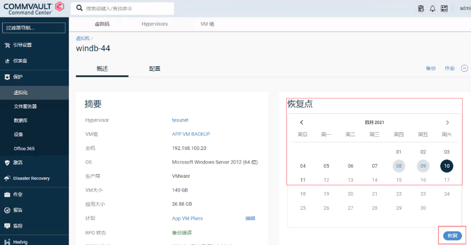This screenshot has height=245, width=471.
Task: Switch to the Hypervisors tab
Action: click(x=155, y=24)
